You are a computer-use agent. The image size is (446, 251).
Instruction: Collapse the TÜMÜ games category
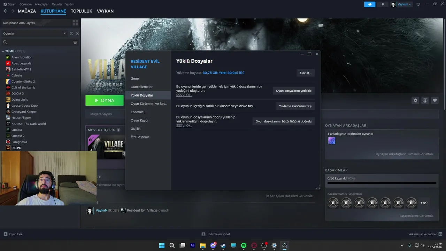click(3, 51)
